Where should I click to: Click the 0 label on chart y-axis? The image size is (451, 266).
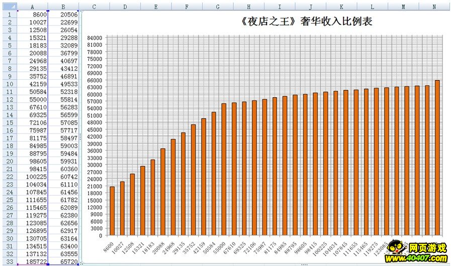(x=101, y=235)
